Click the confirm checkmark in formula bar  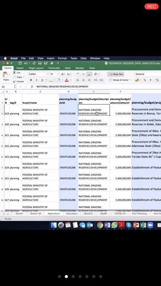click(26, 87)
